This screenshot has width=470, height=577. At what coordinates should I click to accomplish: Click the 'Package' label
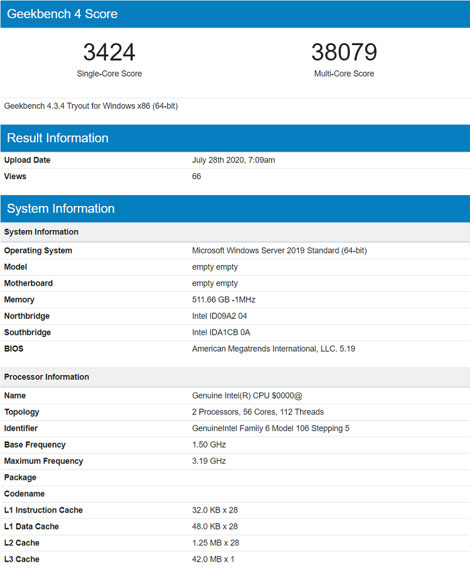(x=20, y=478)
